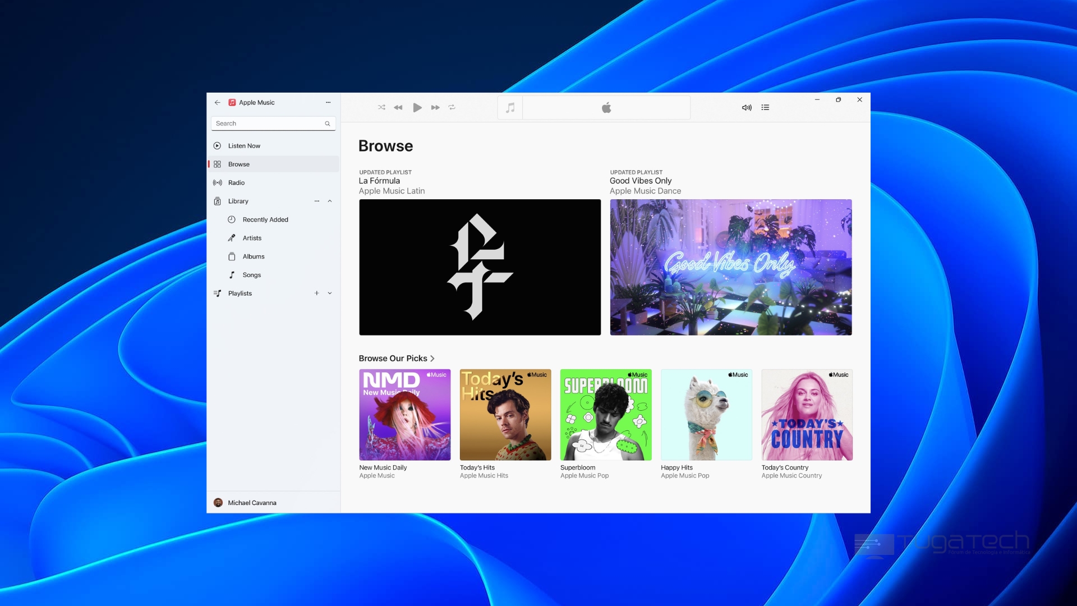1077x606 pixels.
Task: Open La Fórmula playlist artwork
Action: pyautogui.click(x=480, y=267)
